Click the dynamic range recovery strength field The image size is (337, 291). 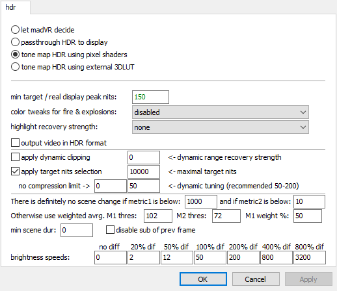coord(144,157)
